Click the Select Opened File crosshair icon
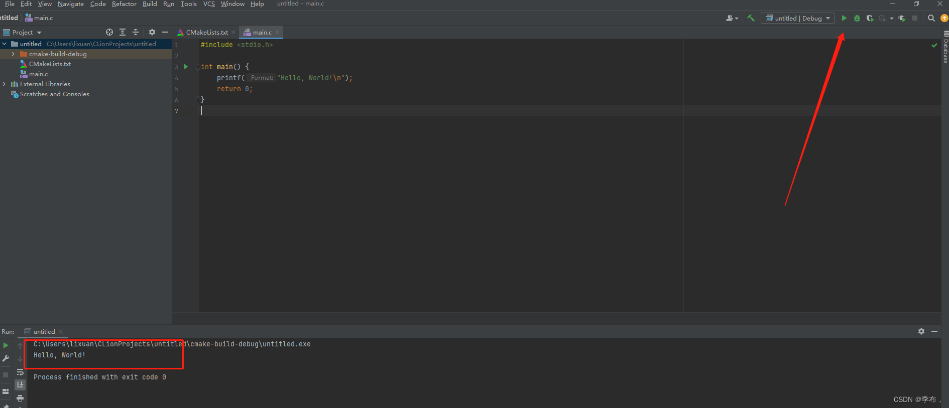This screenshot has width=949, height=408. click(109, 32)
